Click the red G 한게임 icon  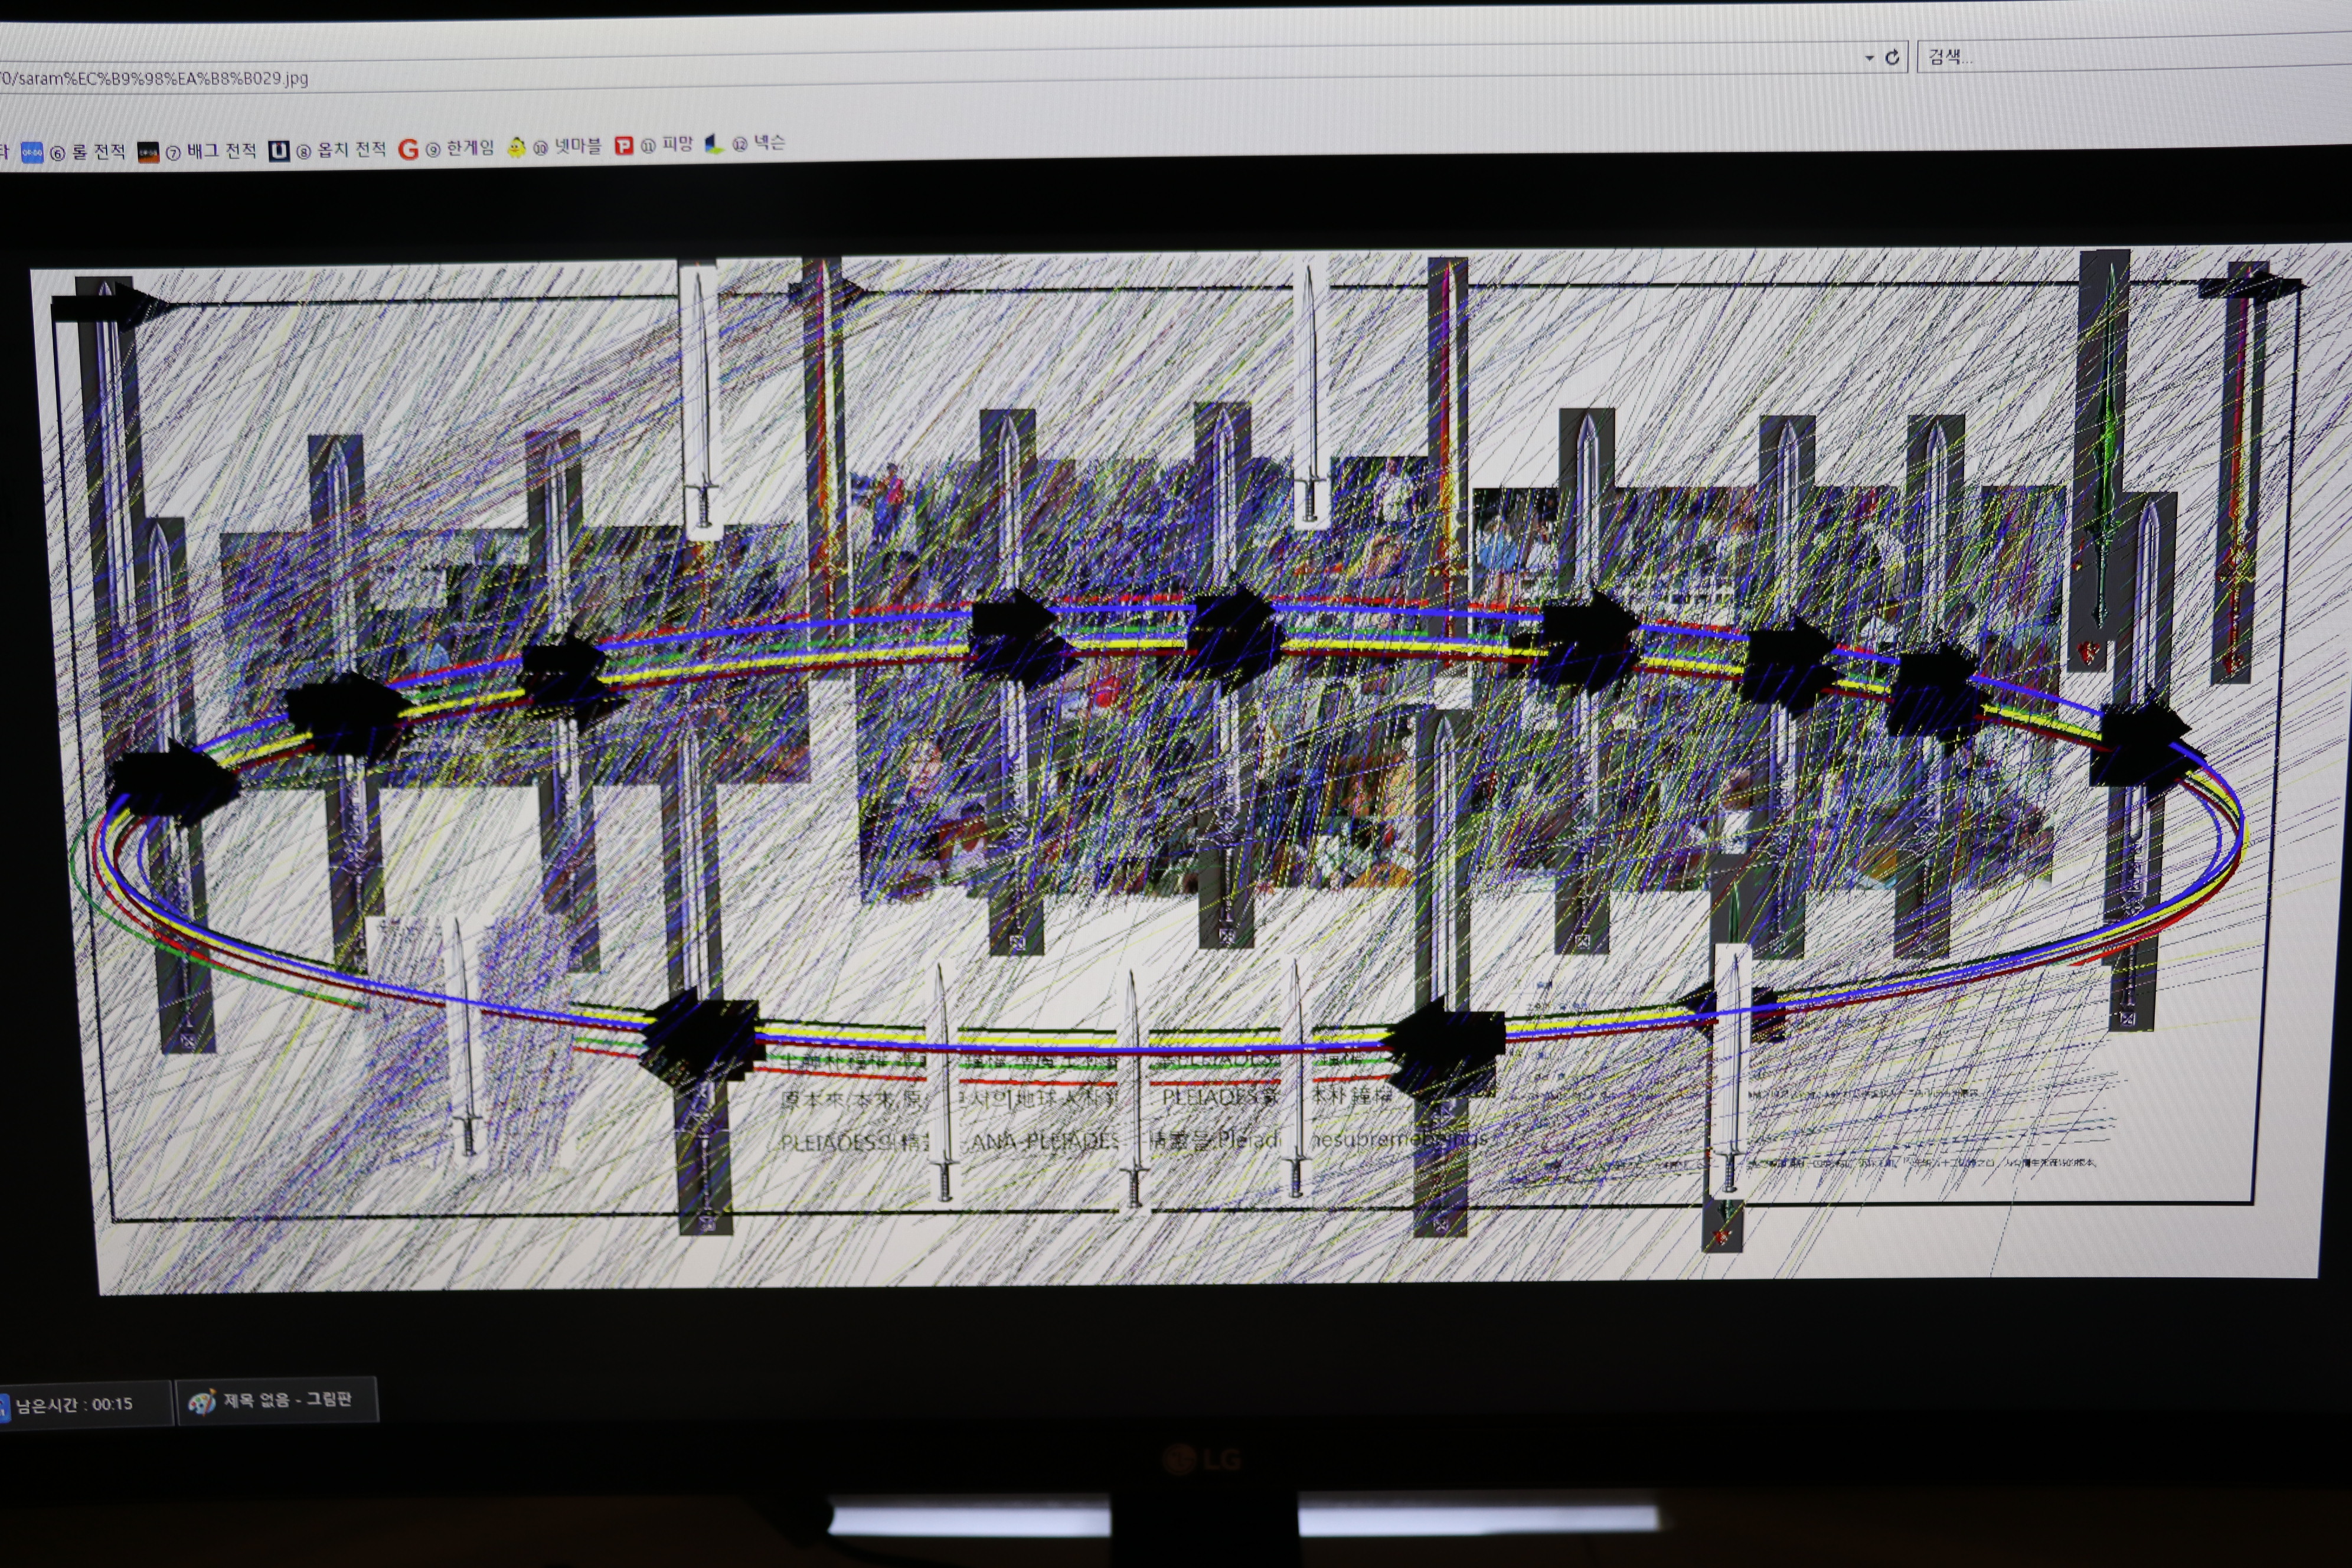pos(408,150)
